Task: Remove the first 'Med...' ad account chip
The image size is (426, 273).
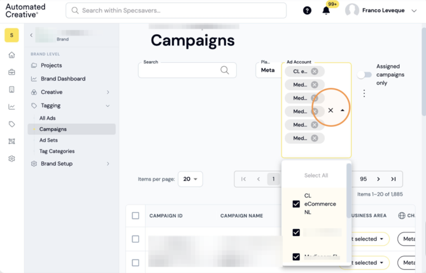Action: click(x=315, y=85)
